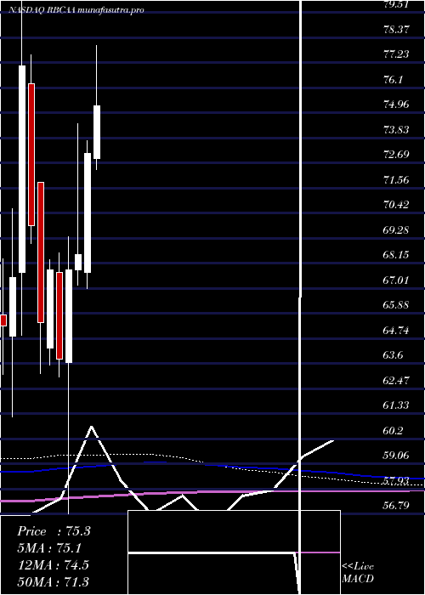
Task: Click the 78.37 price axis label
Action: click(396, 29)
